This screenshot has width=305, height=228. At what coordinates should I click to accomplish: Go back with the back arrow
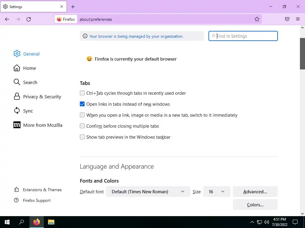tap(7, 19)
